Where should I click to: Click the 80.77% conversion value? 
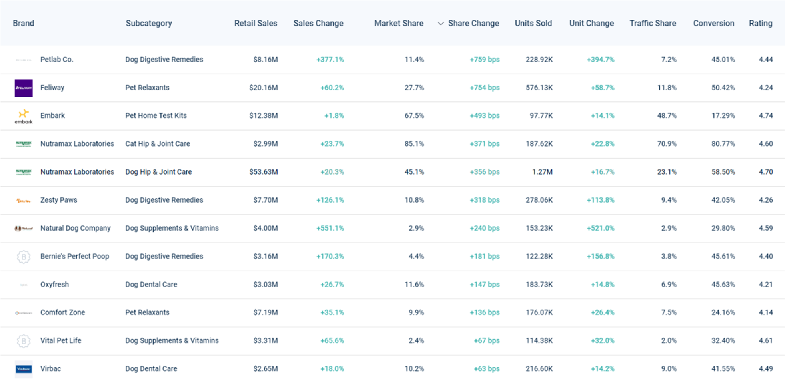pyautogui.click(x=723, y=144)
